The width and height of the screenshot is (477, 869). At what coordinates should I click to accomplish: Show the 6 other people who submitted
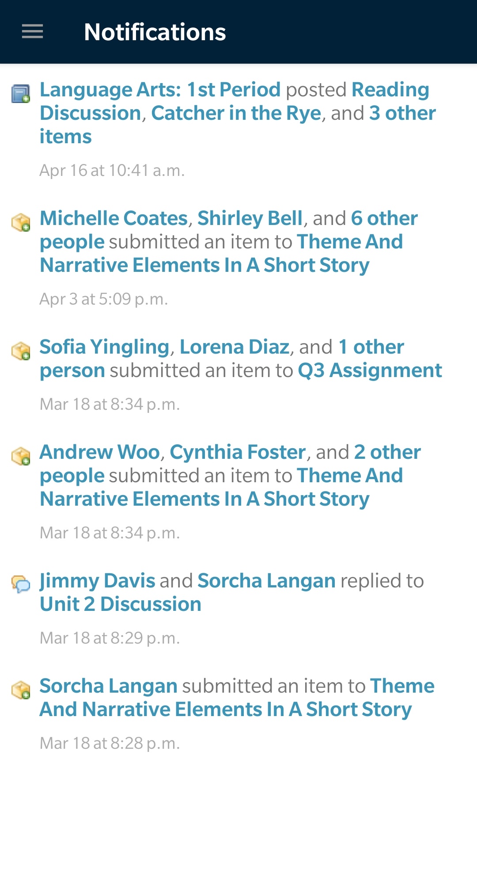[384, 218]
